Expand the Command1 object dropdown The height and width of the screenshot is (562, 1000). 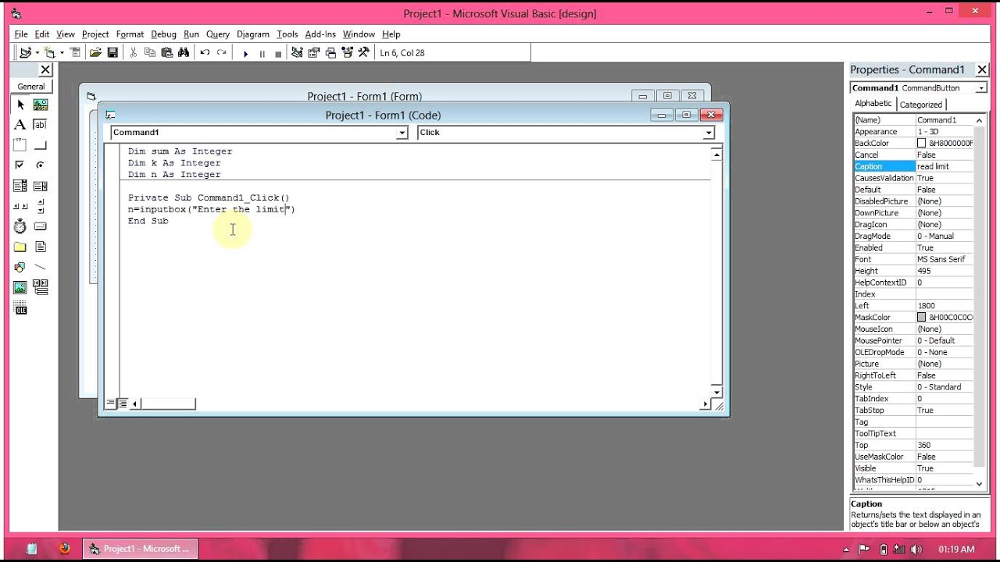(x=402, y=133)
